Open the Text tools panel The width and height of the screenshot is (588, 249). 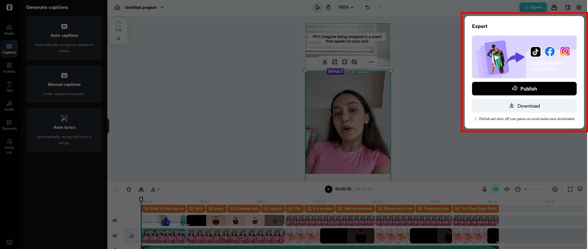9,87
